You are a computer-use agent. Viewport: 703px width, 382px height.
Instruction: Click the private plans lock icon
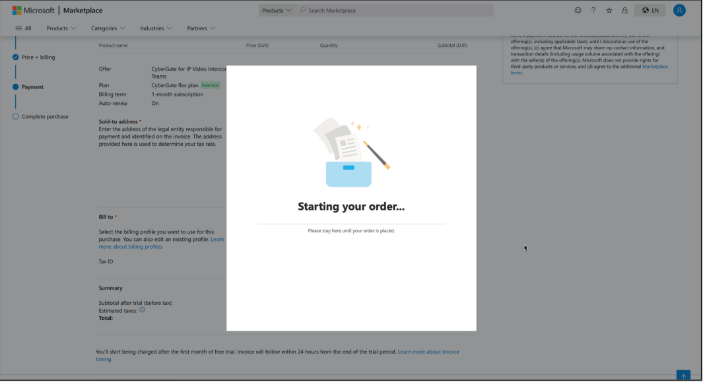tap(624, 11)
